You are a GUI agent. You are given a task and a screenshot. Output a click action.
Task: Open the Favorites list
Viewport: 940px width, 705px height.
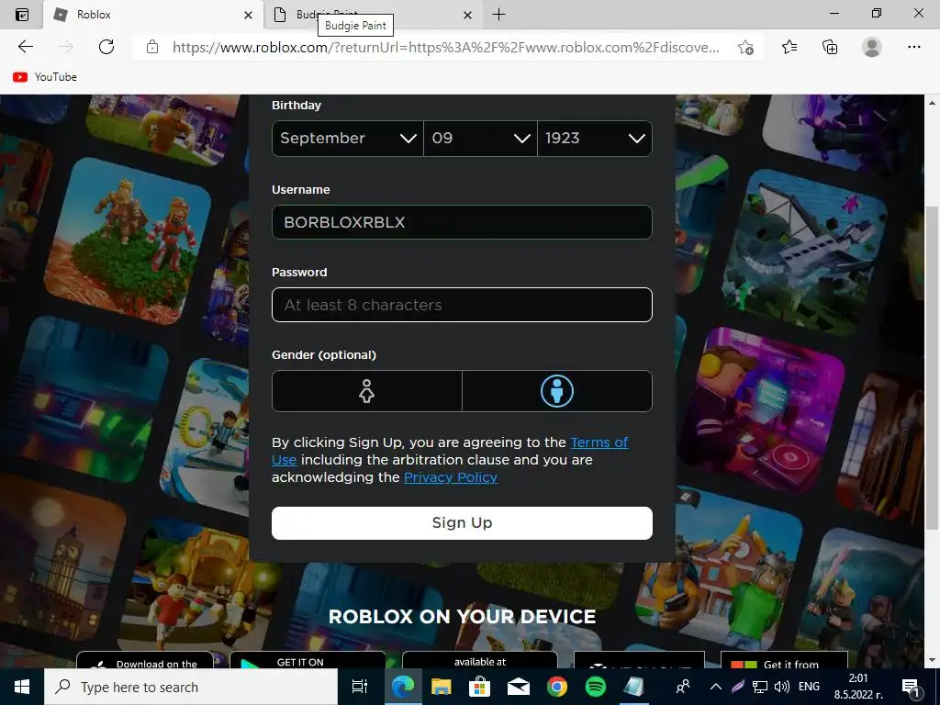(789, 47)
